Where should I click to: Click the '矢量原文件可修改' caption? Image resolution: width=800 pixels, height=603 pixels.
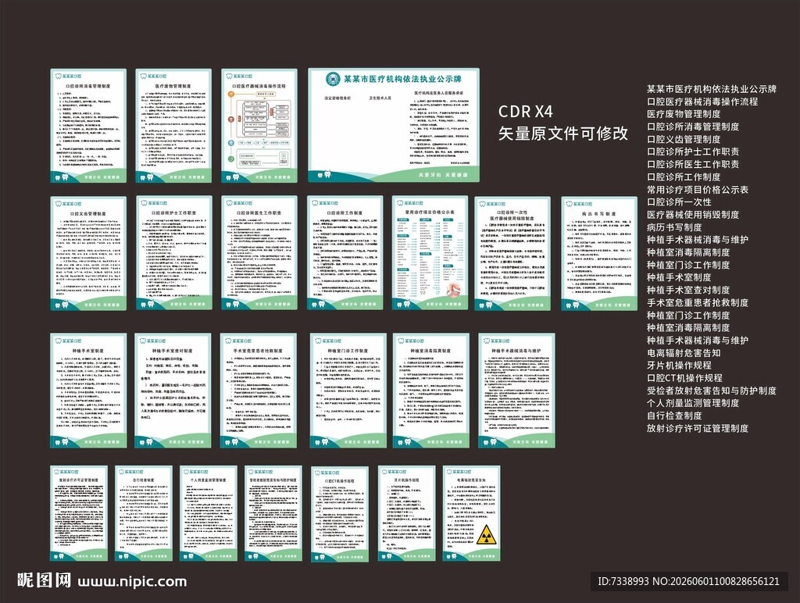pyautogui.click(x=562, y=134)
